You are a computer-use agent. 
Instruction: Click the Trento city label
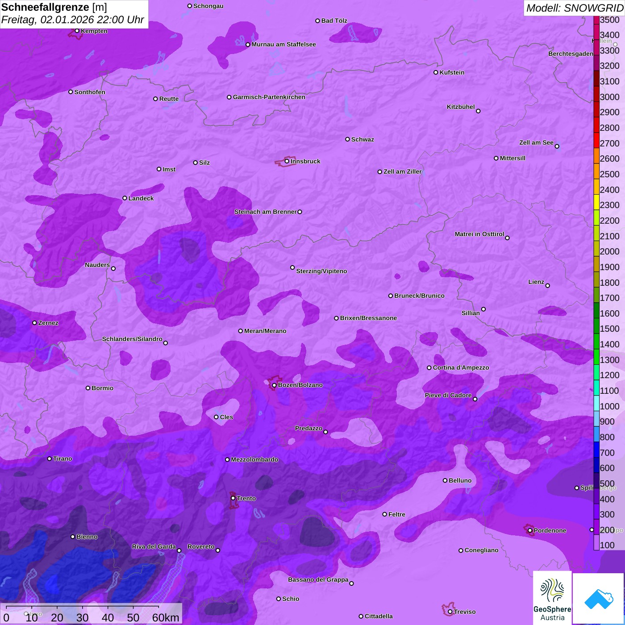coord(246,498)
